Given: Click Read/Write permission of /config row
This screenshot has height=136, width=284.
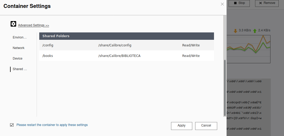Looking at the screenshot, I should tap(191, 45).
